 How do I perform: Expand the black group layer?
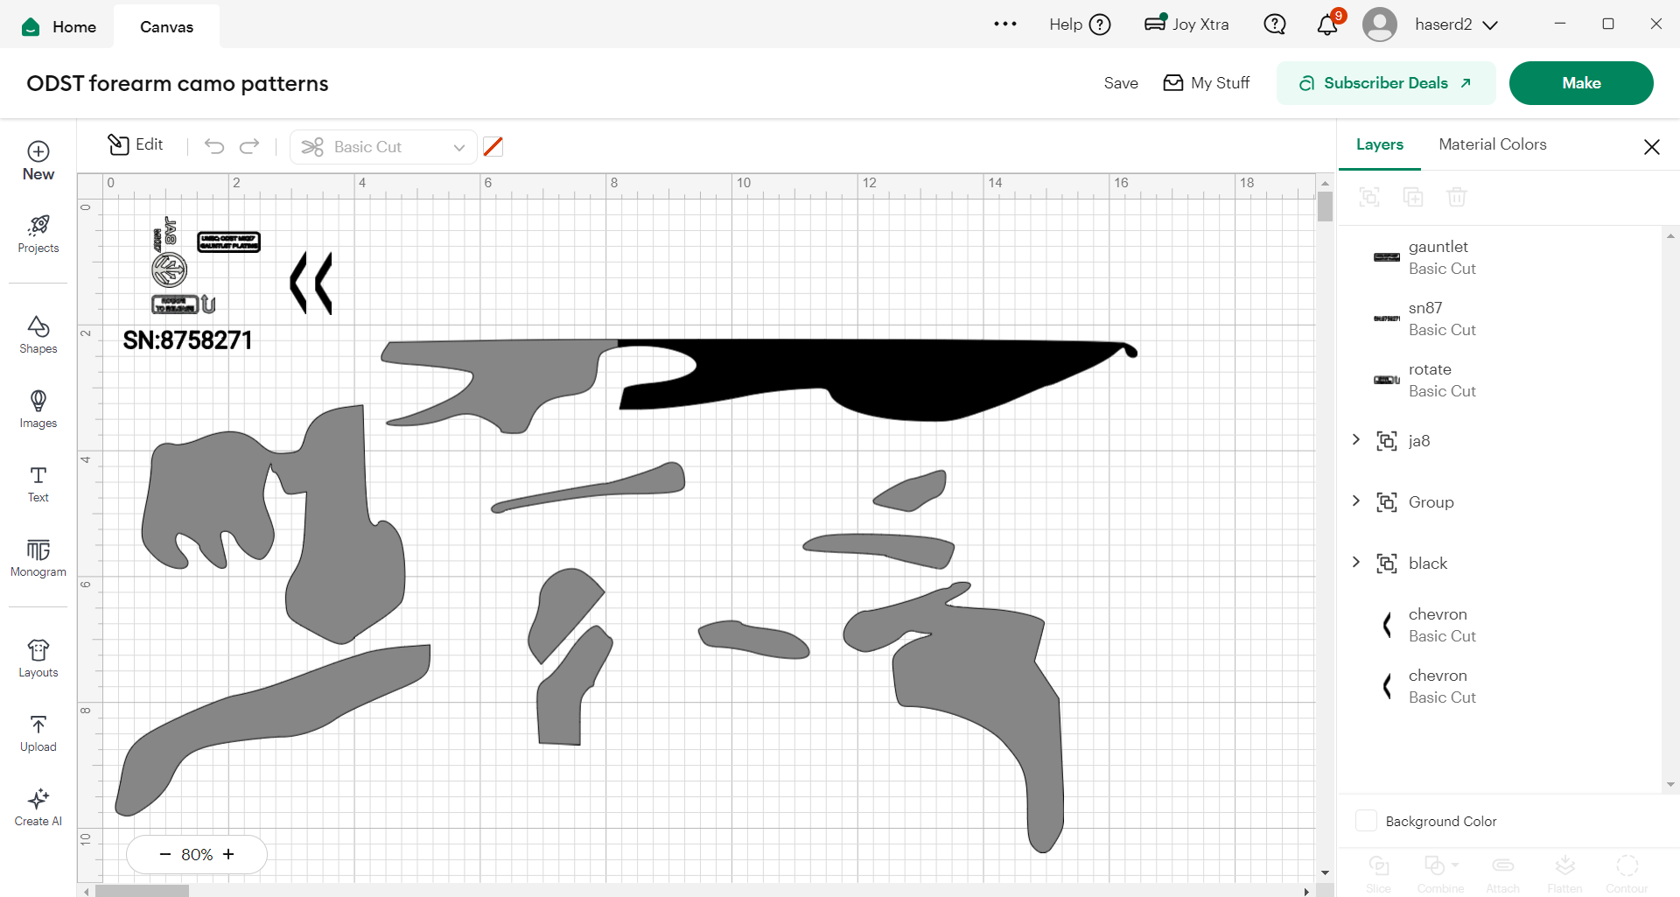[1356, 562]
